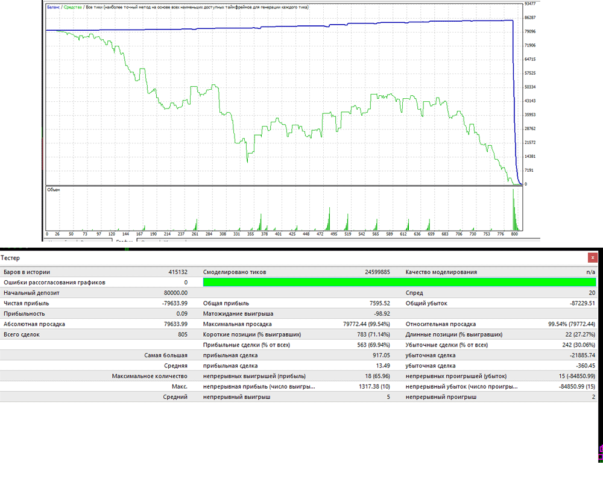Click the 'Все тики' modeling method description text
This screenshot has width=603, height=482.
point(197,7)
